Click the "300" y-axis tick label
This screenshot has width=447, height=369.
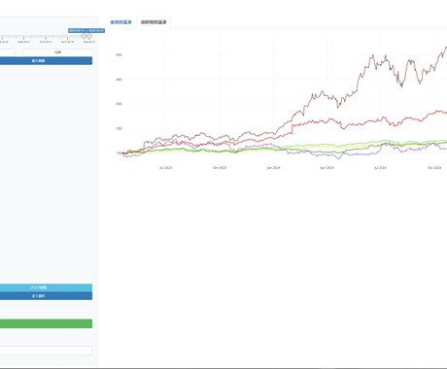click(119, 104)
